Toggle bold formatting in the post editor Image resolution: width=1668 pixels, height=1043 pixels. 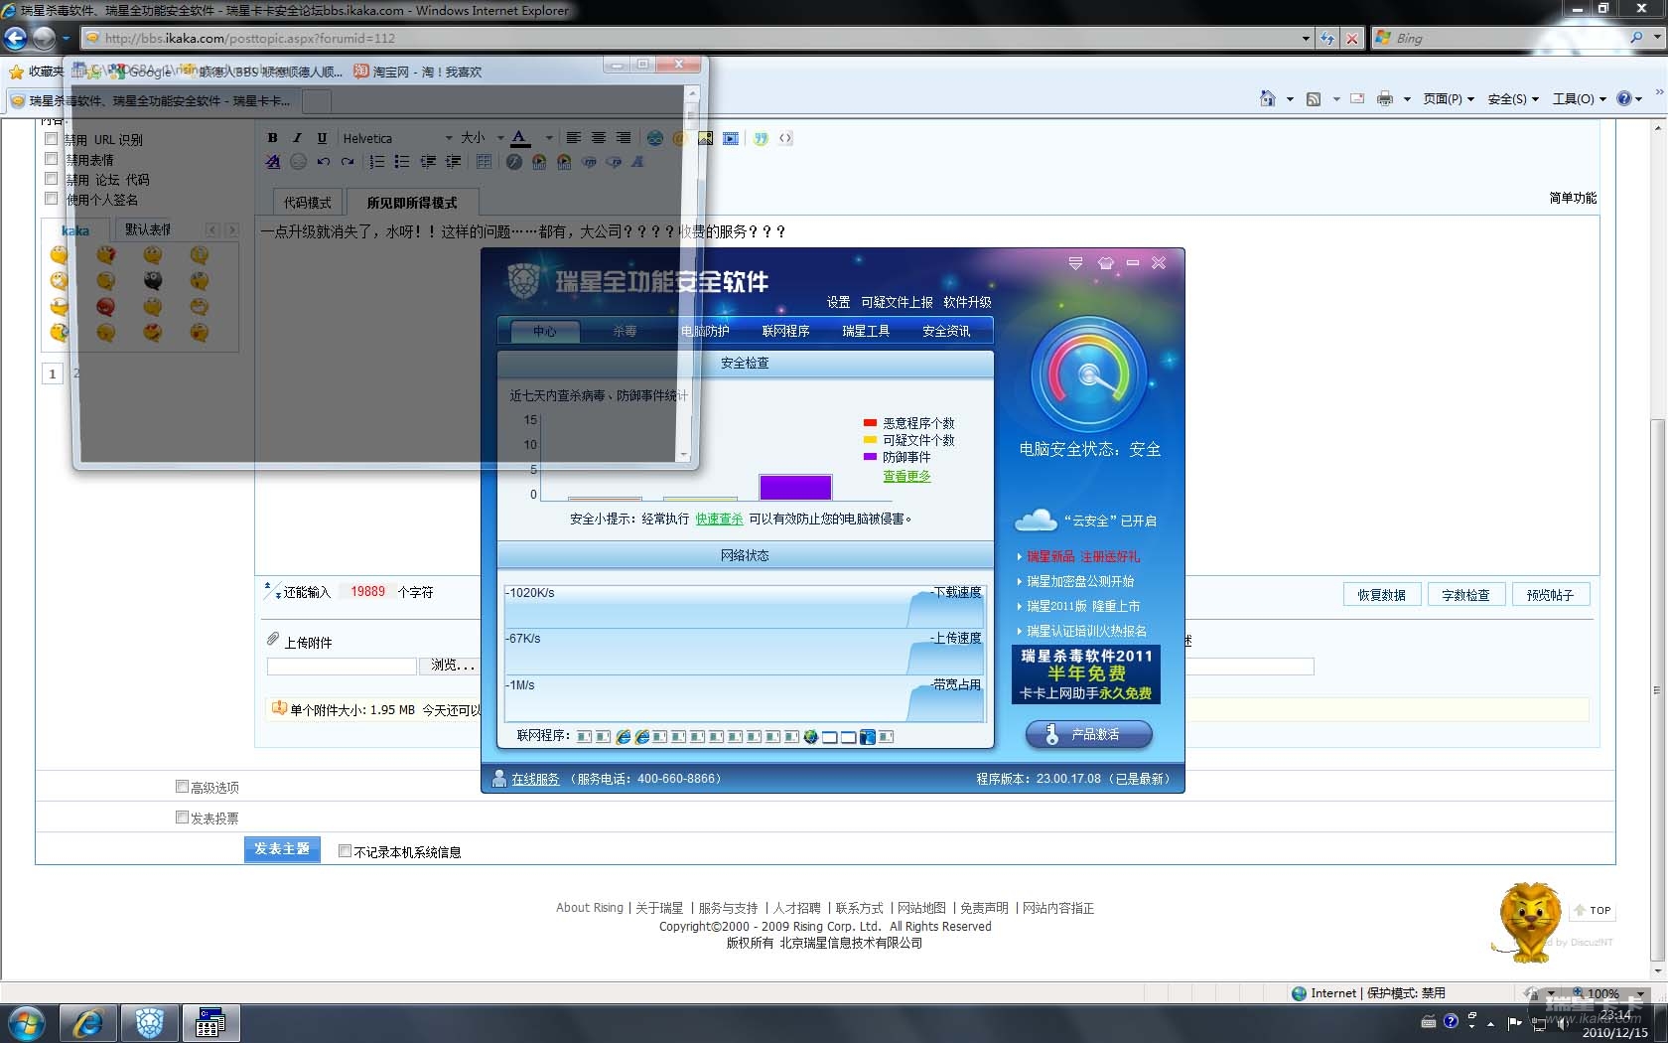click(273, 138)
